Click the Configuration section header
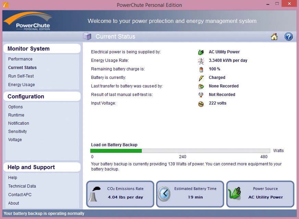299x219 pixels. (x=42, y=96)
